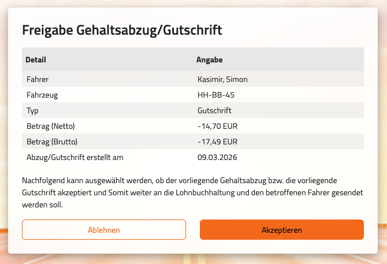
Task: Click the net amount -14,70 EUR
Action: 218,126
